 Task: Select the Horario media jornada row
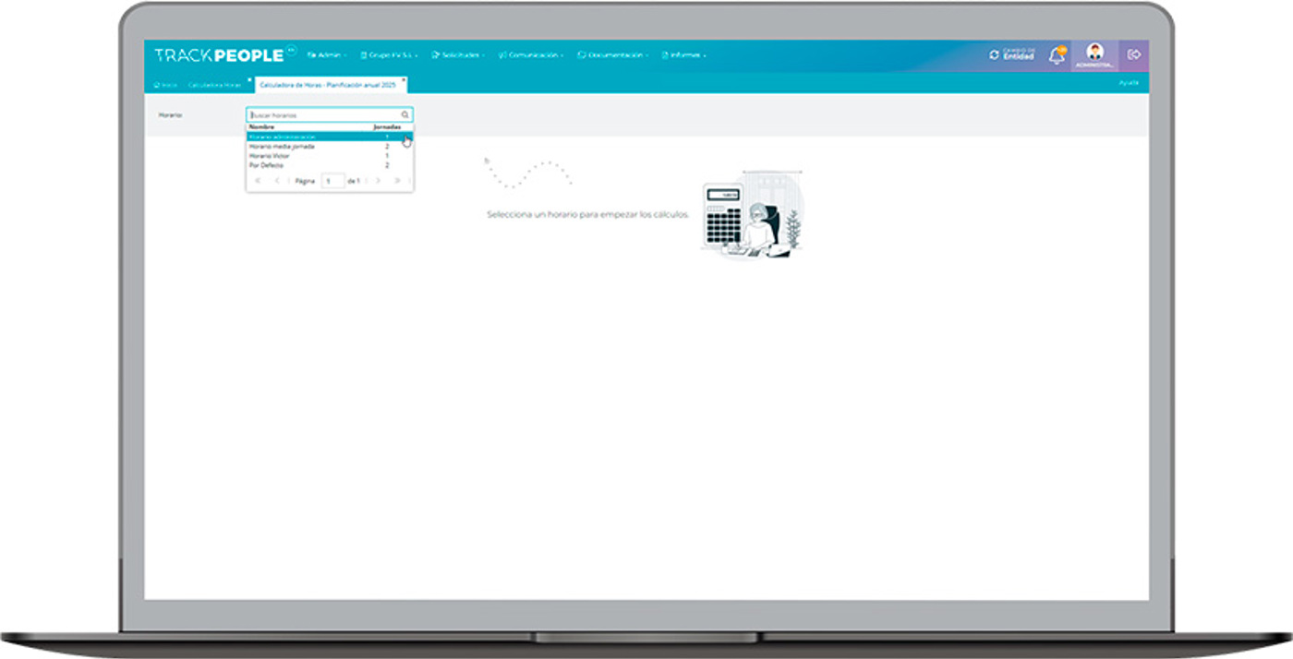coord(330,146)
